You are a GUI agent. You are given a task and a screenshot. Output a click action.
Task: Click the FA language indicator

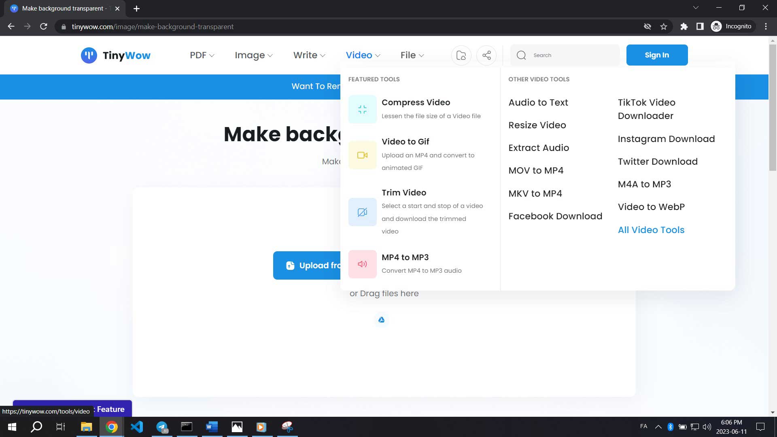(x=643, y=426)
